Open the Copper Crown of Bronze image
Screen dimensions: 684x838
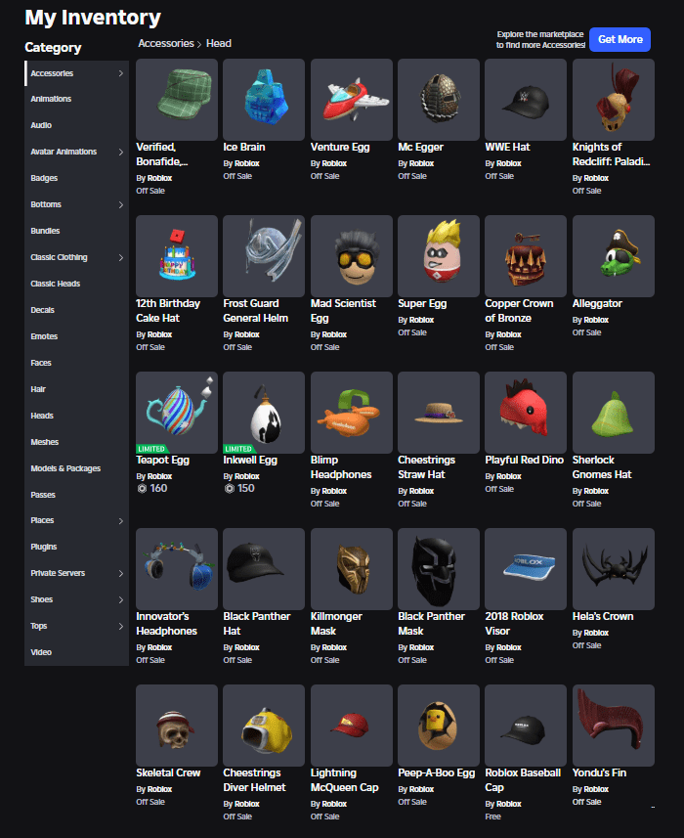pyautogui.click(x=526, y=256)
